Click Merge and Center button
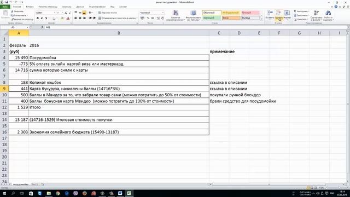The height and width of the screenshot is (197, 350). 116,18
